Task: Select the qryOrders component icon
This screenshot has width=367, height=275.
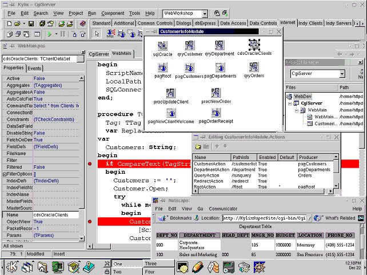Action: click(254, 67)
